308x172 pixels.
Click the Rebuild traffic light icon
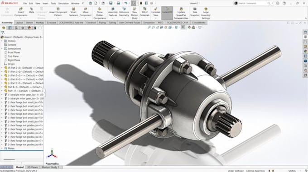click(x=141, y=3)
